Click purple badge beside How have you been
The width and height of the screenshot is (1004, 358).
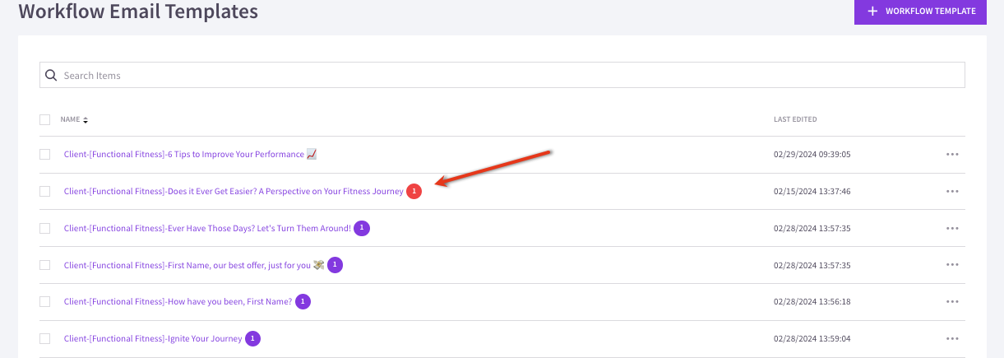click(303, 301)
